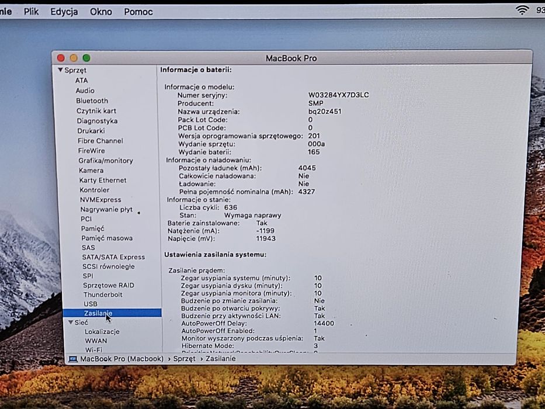This screenshot has height=409, width=545.
Task: Click the Informacje o baterii heading
Action: [196, 70]
